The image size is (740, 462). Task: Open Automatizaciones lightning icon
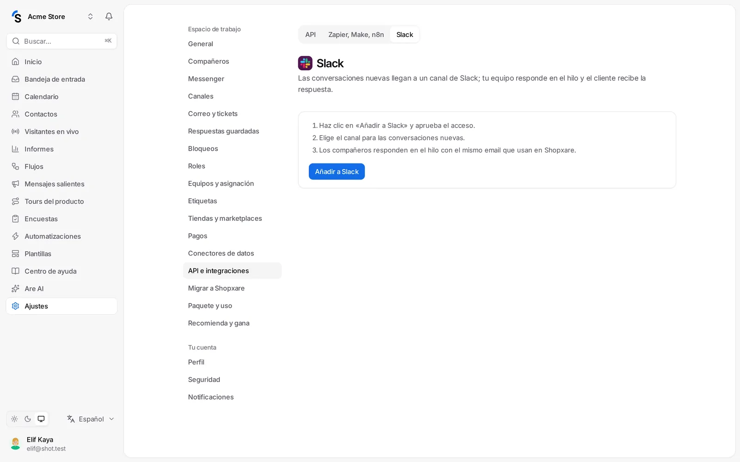pos(15,236)
